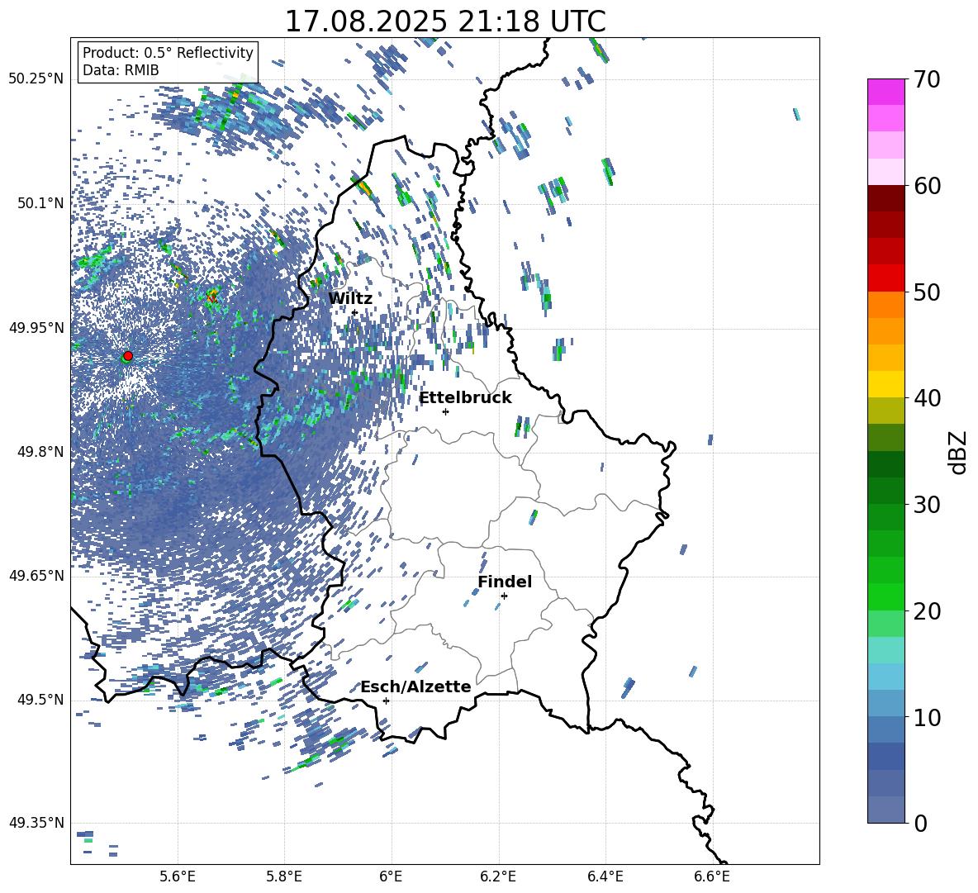Click the dBZ colorbar axis label
Viewport: 978px width, 893px height.
click(957, 452)
